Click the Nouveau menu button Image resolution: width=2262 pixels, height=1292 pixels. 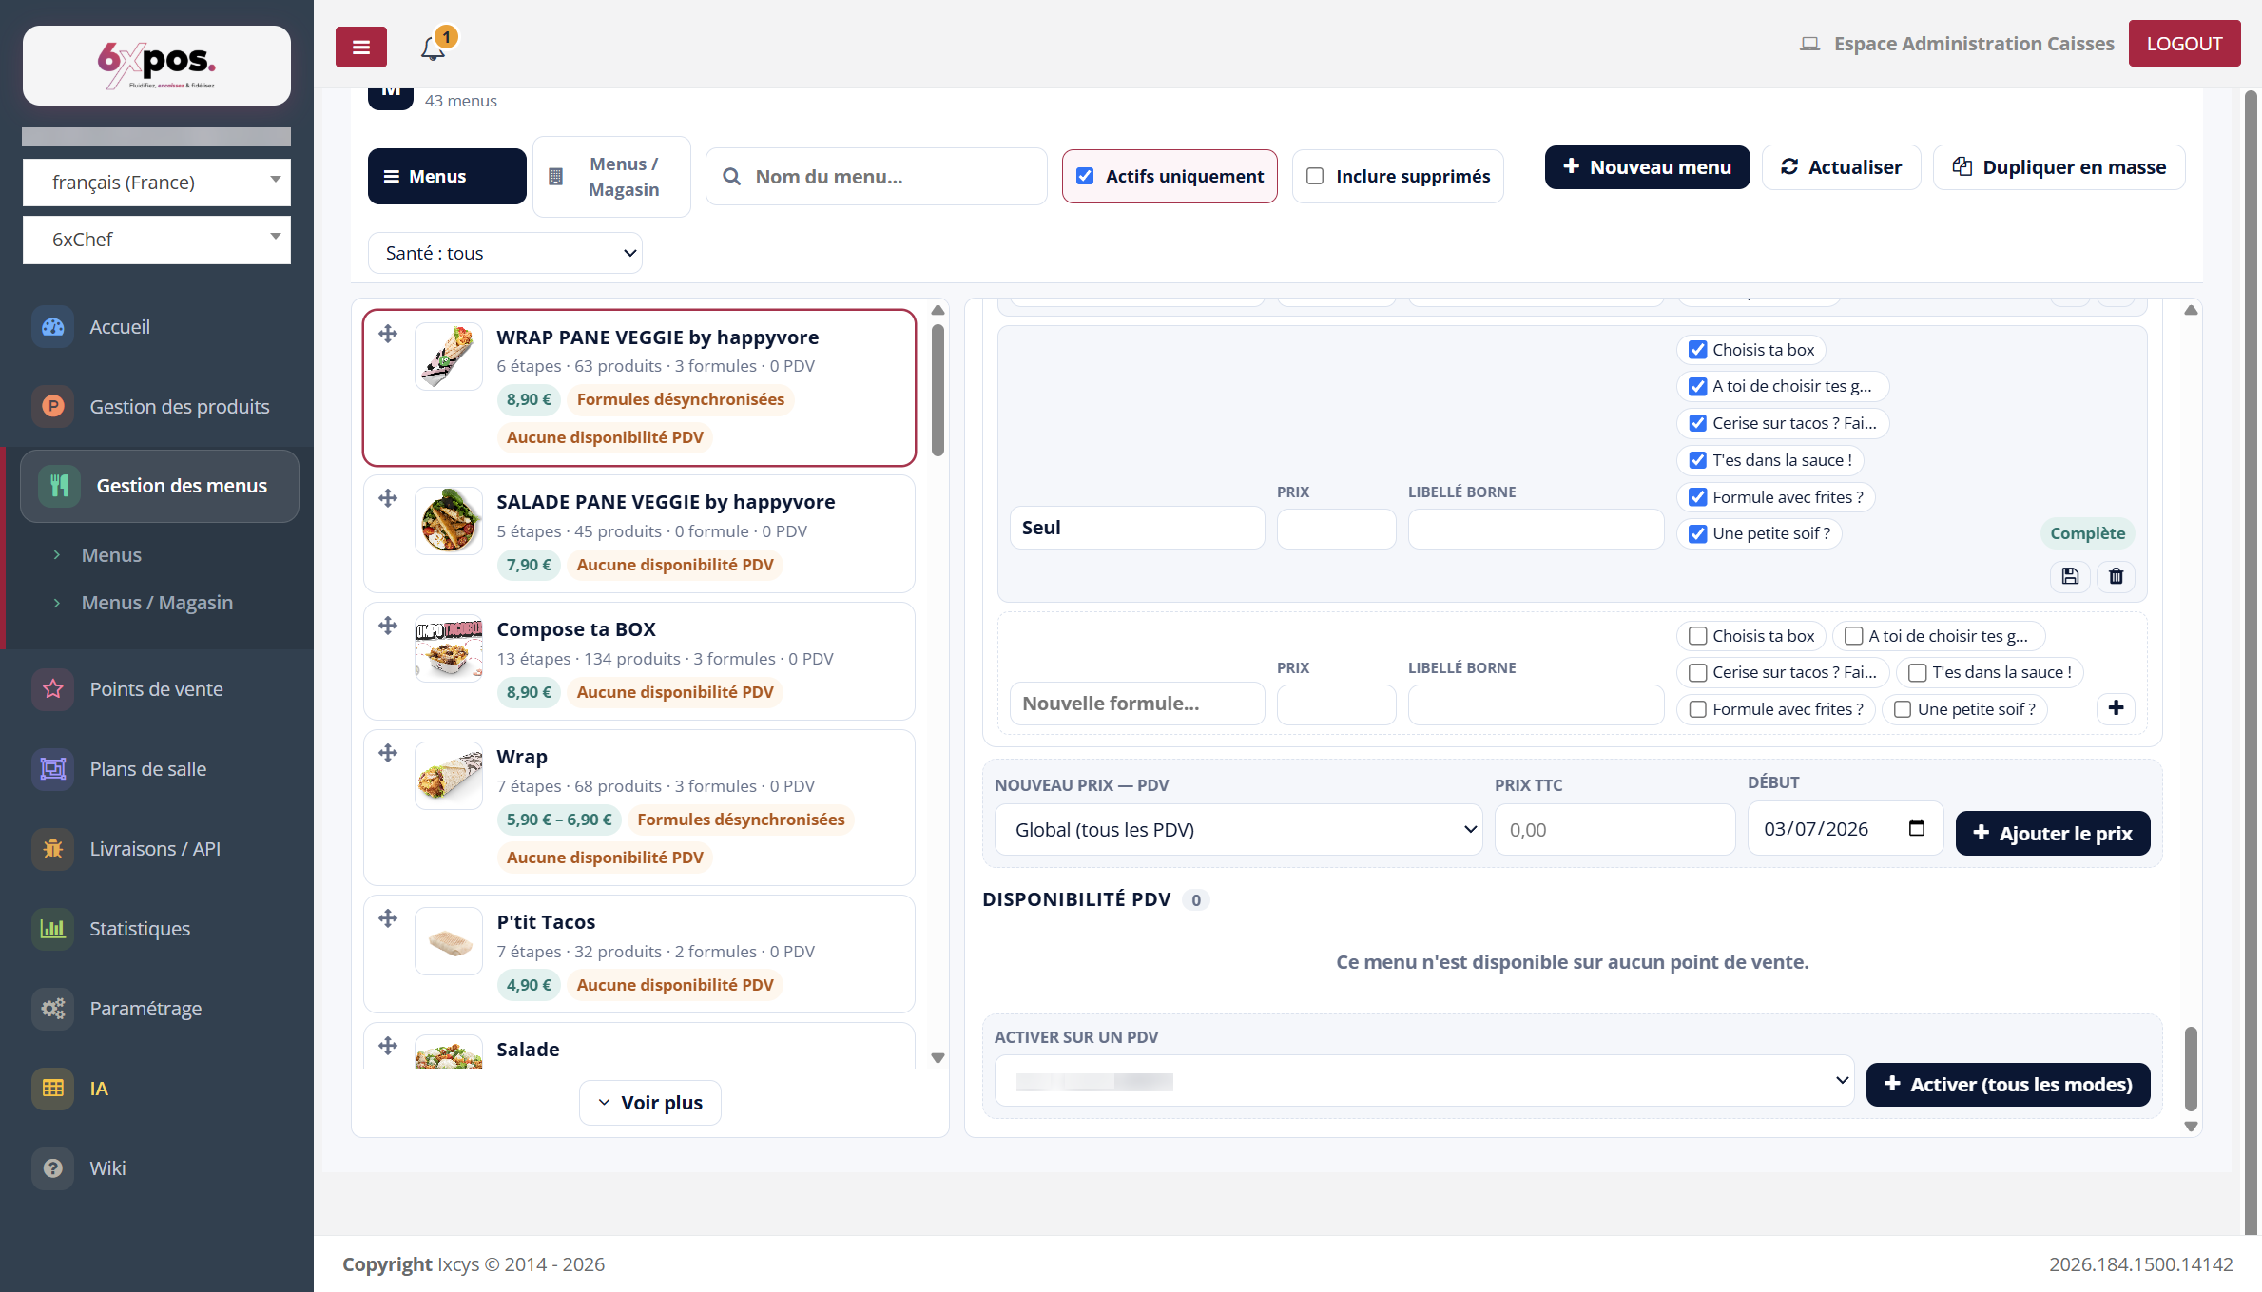[1647, 167]
